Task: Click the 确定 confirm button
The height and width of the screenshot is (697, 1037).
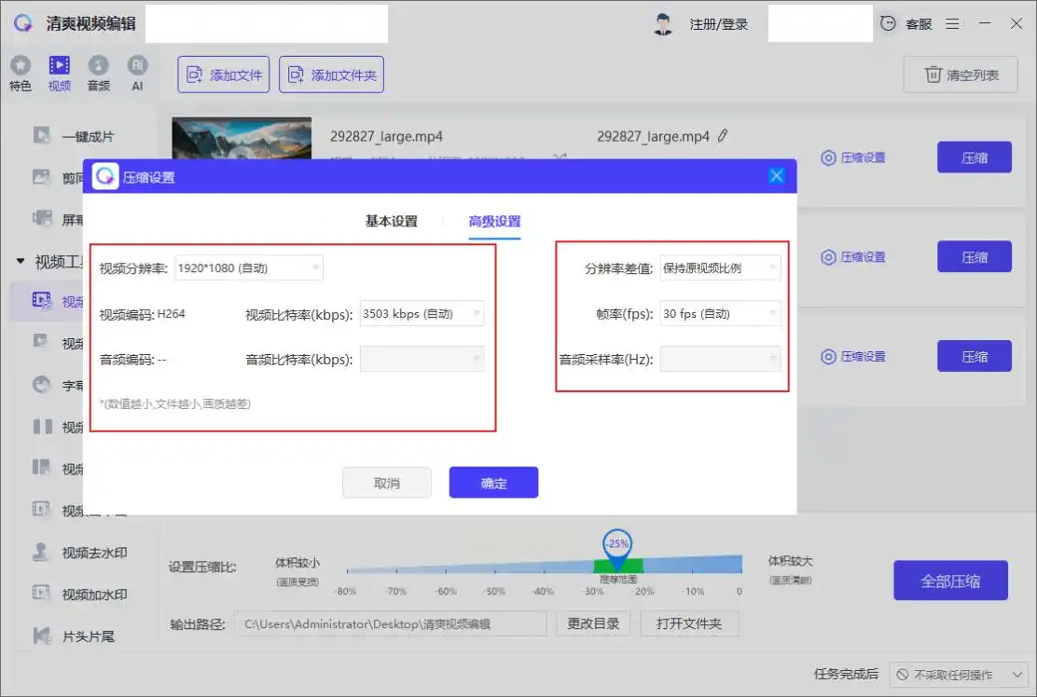Action: click(493, 483)
